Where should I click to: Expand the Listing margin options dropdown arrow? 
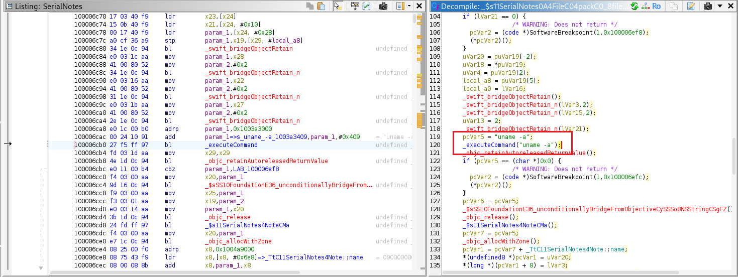pos(409,6)
